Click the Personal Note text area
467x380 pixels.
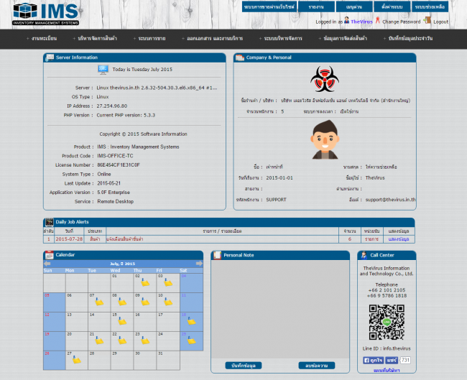tap(280, 309)
